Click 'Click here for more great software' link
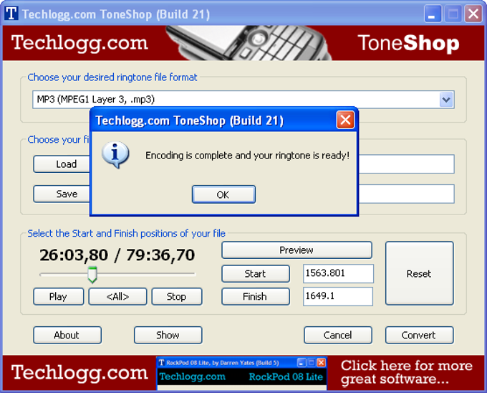Screen dimensions: 487x393 406,372
